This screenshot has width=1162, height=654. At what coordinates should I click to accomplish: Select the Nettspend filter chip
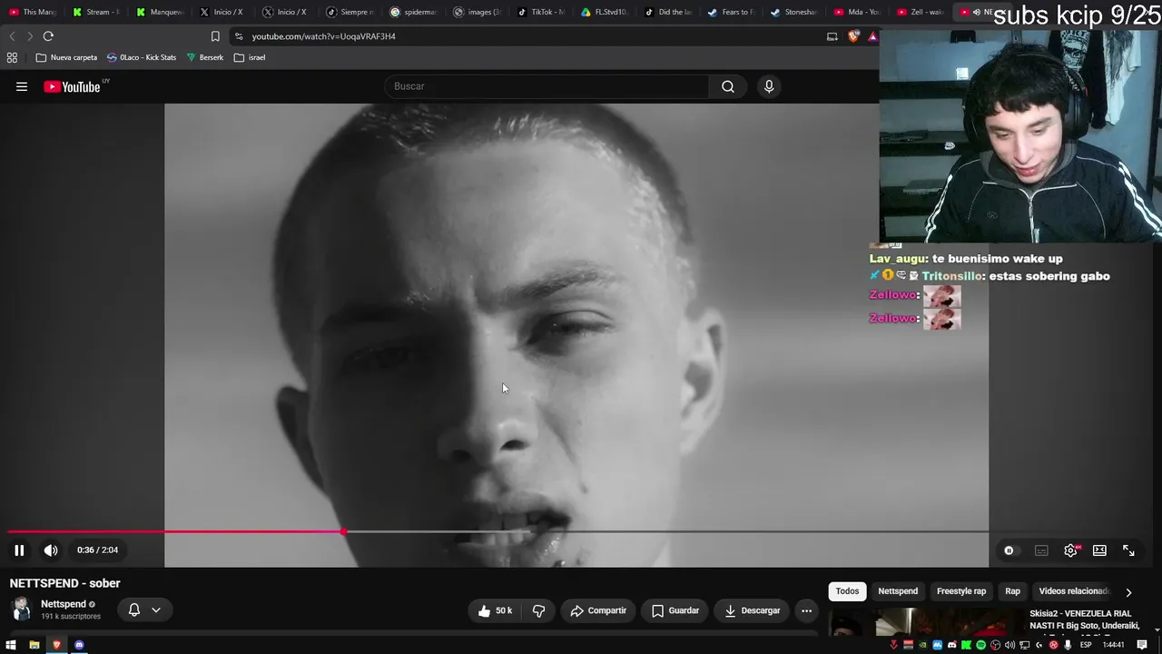(x=898, y=591)
